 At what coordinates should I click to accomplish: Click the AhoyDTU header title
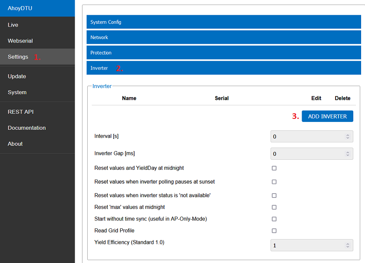coord(20,8)
